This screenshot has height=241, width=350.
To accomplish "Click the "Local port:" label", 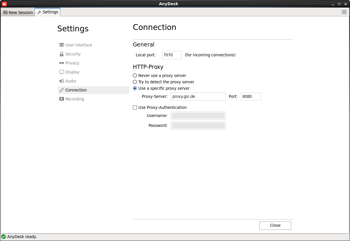I will (146, 55).
